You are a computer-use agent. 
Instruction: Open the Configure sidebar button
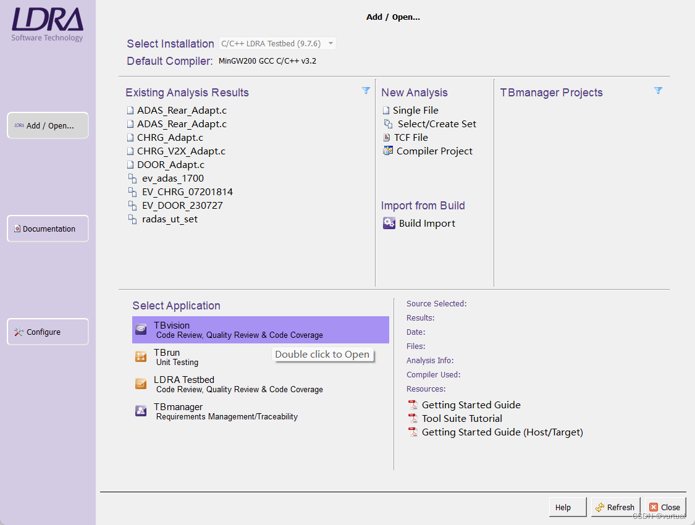(x=48, y=332)
